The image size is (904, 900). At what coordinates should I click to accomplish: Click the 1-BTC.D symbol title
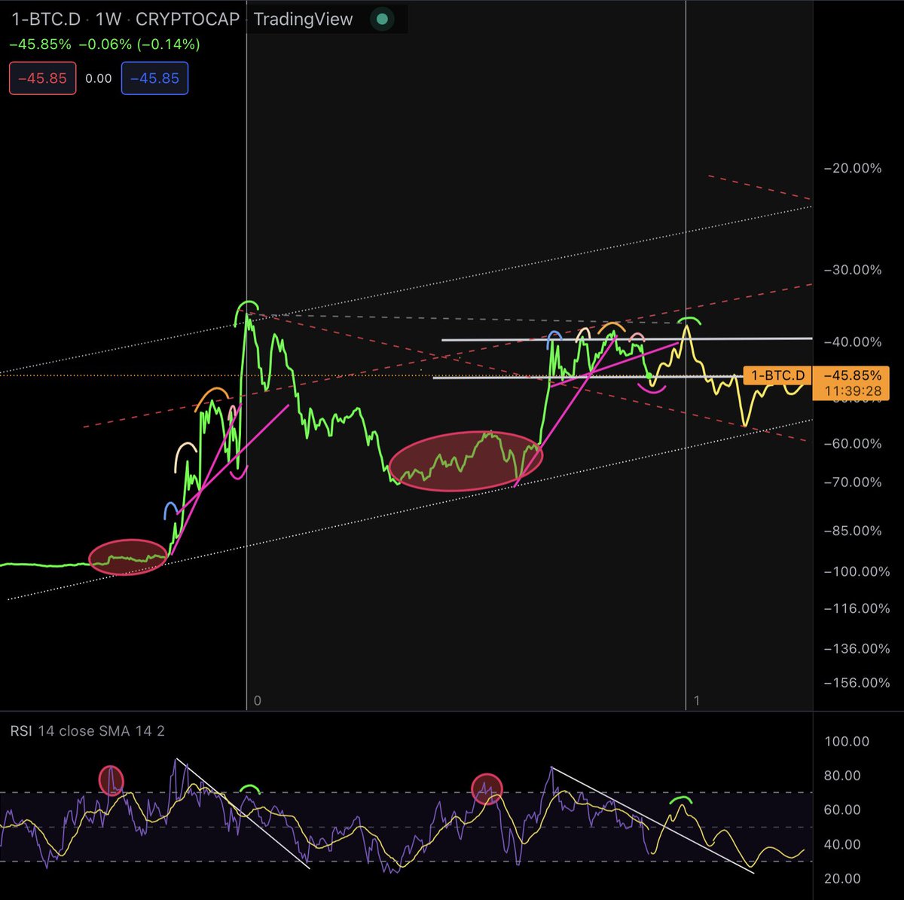[x=47, y=19]
